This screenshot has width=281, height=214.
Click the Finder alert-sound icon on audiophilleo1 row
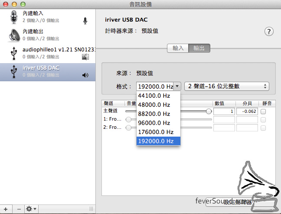coord(85,57)
